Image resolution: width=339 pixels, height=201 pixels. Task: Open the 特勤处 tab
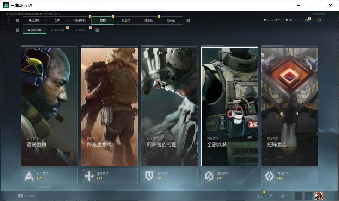point(149,20)
